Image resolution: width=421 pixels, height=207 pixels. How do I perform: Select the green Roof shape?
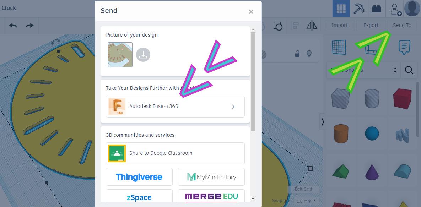click(341, 171)
